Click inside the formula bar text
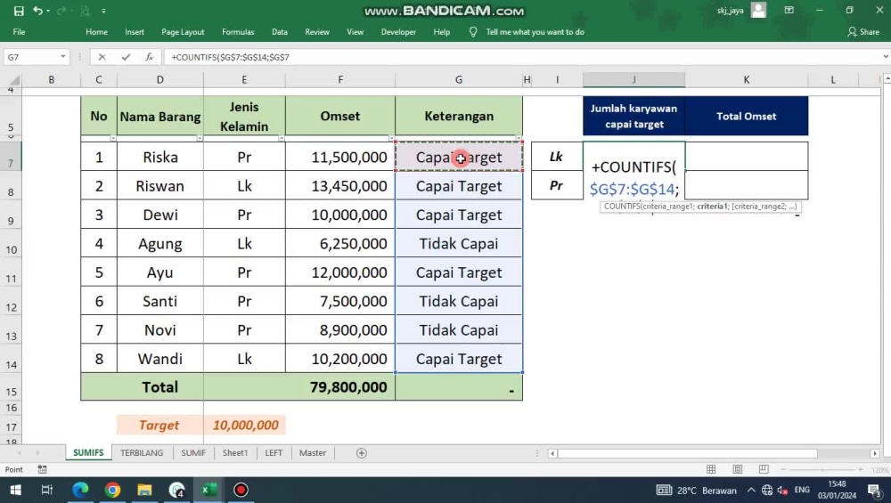Viewport: 891px width, 503px height. pos(230,57)
